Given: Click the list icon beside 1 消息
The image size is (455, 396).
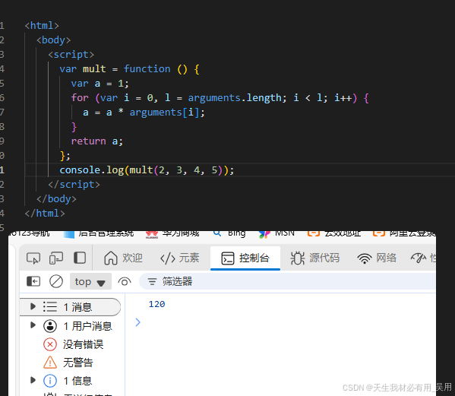Looking at the screenshot, I should [x=50, y=306].
